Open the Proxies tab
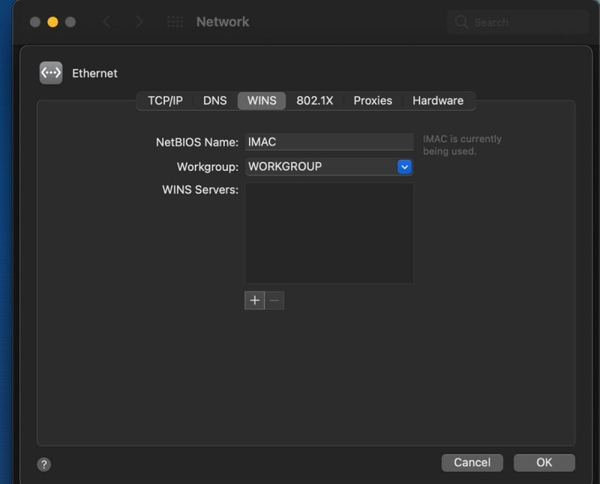 [x=373, y=100]
